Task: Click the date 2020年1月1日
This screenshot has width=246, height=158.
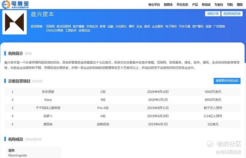Action: (158, 100)
